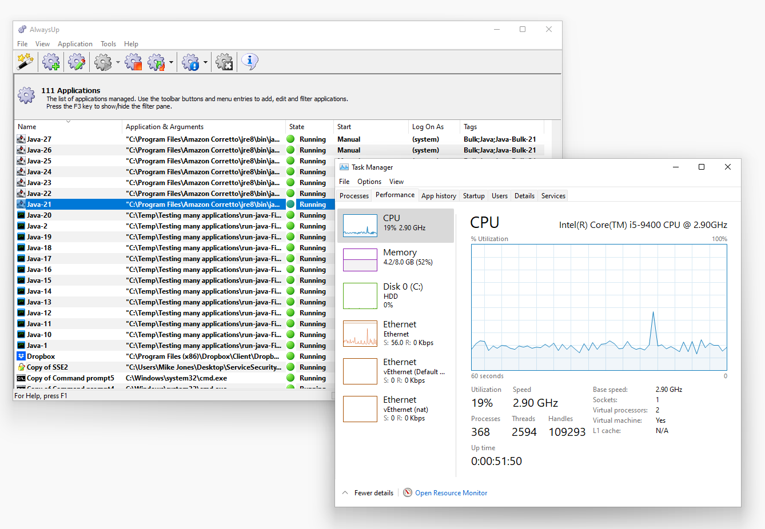Image resolution: width=765 pixels, height=529 pixels.
Task: Switch to the Processes tab in Task Manager
Action: coord(354,196)
